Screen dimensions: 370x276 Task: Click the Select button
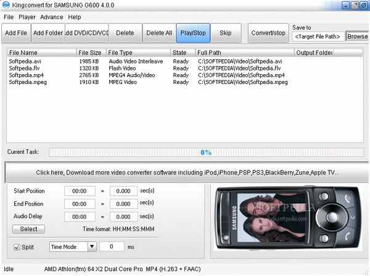[28, 229]
